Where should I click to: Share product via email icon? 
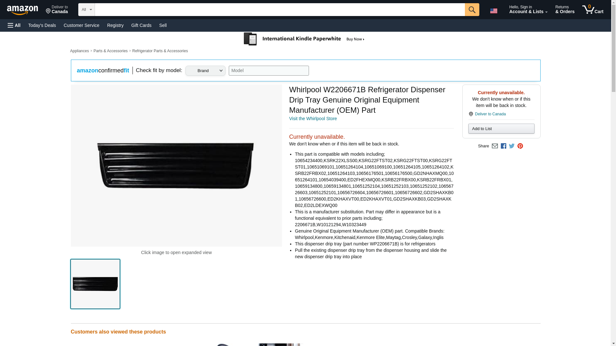point(495,146)
